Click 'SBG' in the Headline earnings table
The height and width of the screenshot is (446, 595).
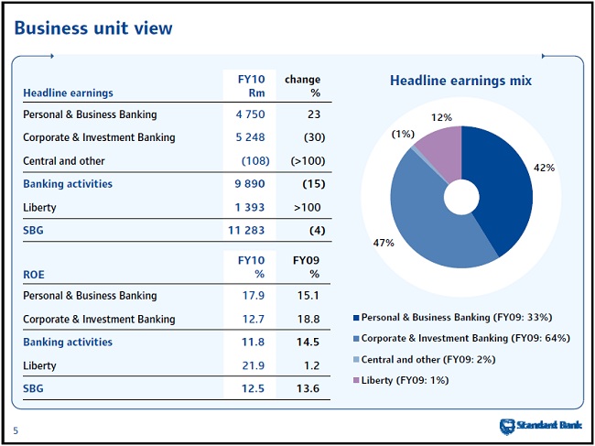(x=33, y=231)
